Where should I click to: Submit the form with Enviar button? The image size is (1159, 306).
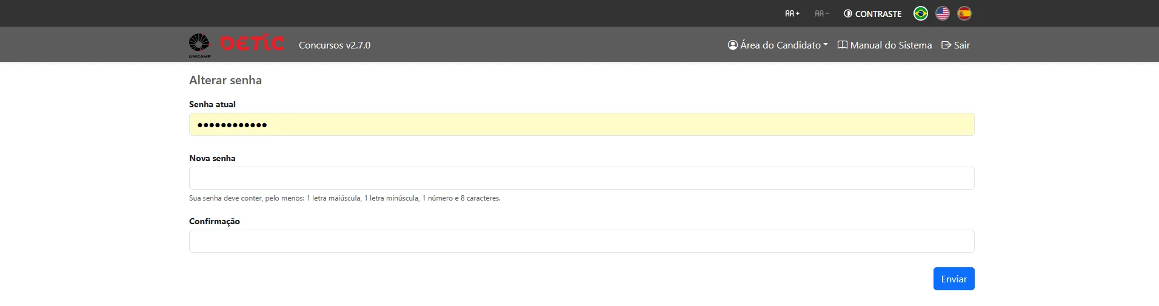coord(954,279)
